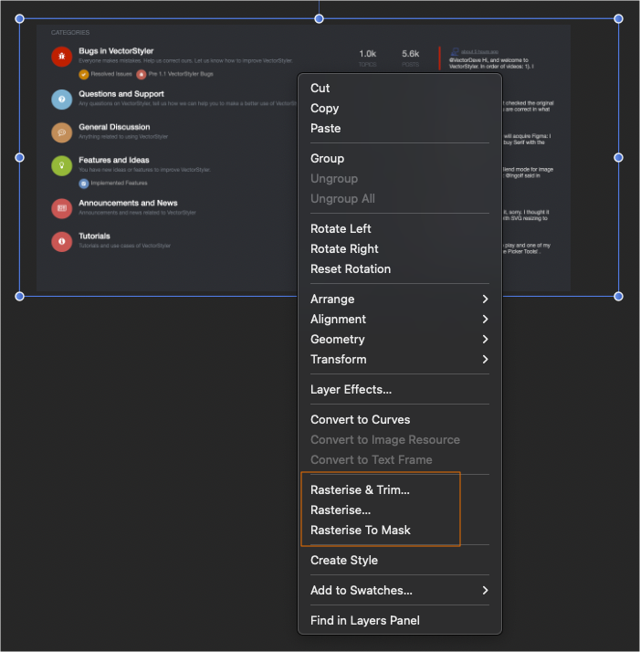Click the Tutorials category icon
640x652 pixels.
[x=61, y=242]
